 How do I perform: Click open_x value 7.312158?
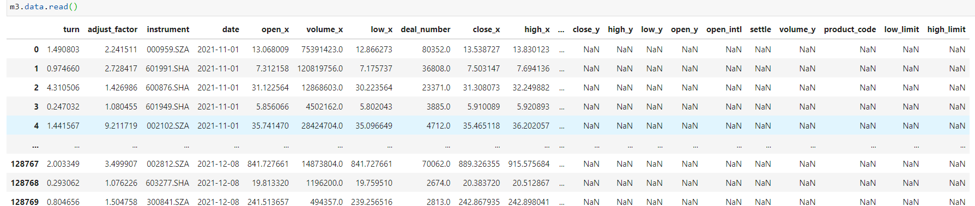[272, 69]
